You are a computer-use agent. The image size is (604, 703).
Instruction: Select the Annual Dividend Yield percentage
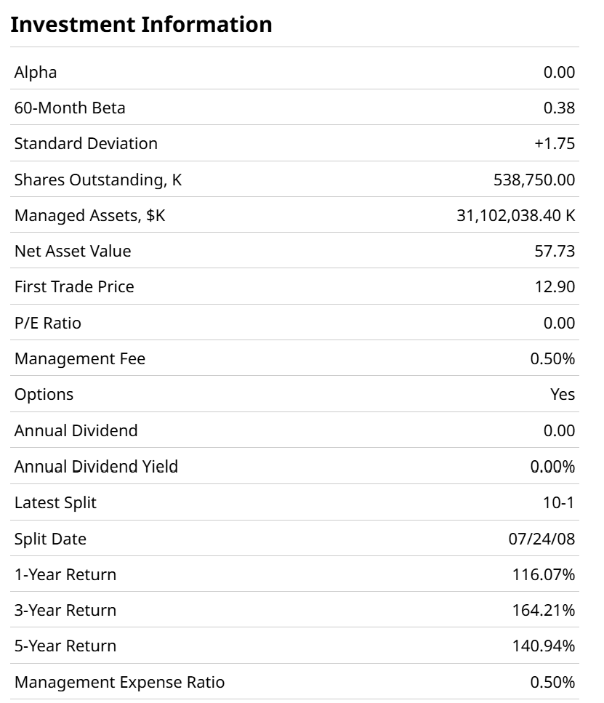pos(552,467)
